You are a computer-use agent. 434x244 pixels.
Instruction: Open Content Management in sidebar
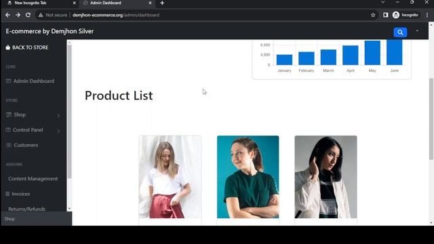click(33, 179)
